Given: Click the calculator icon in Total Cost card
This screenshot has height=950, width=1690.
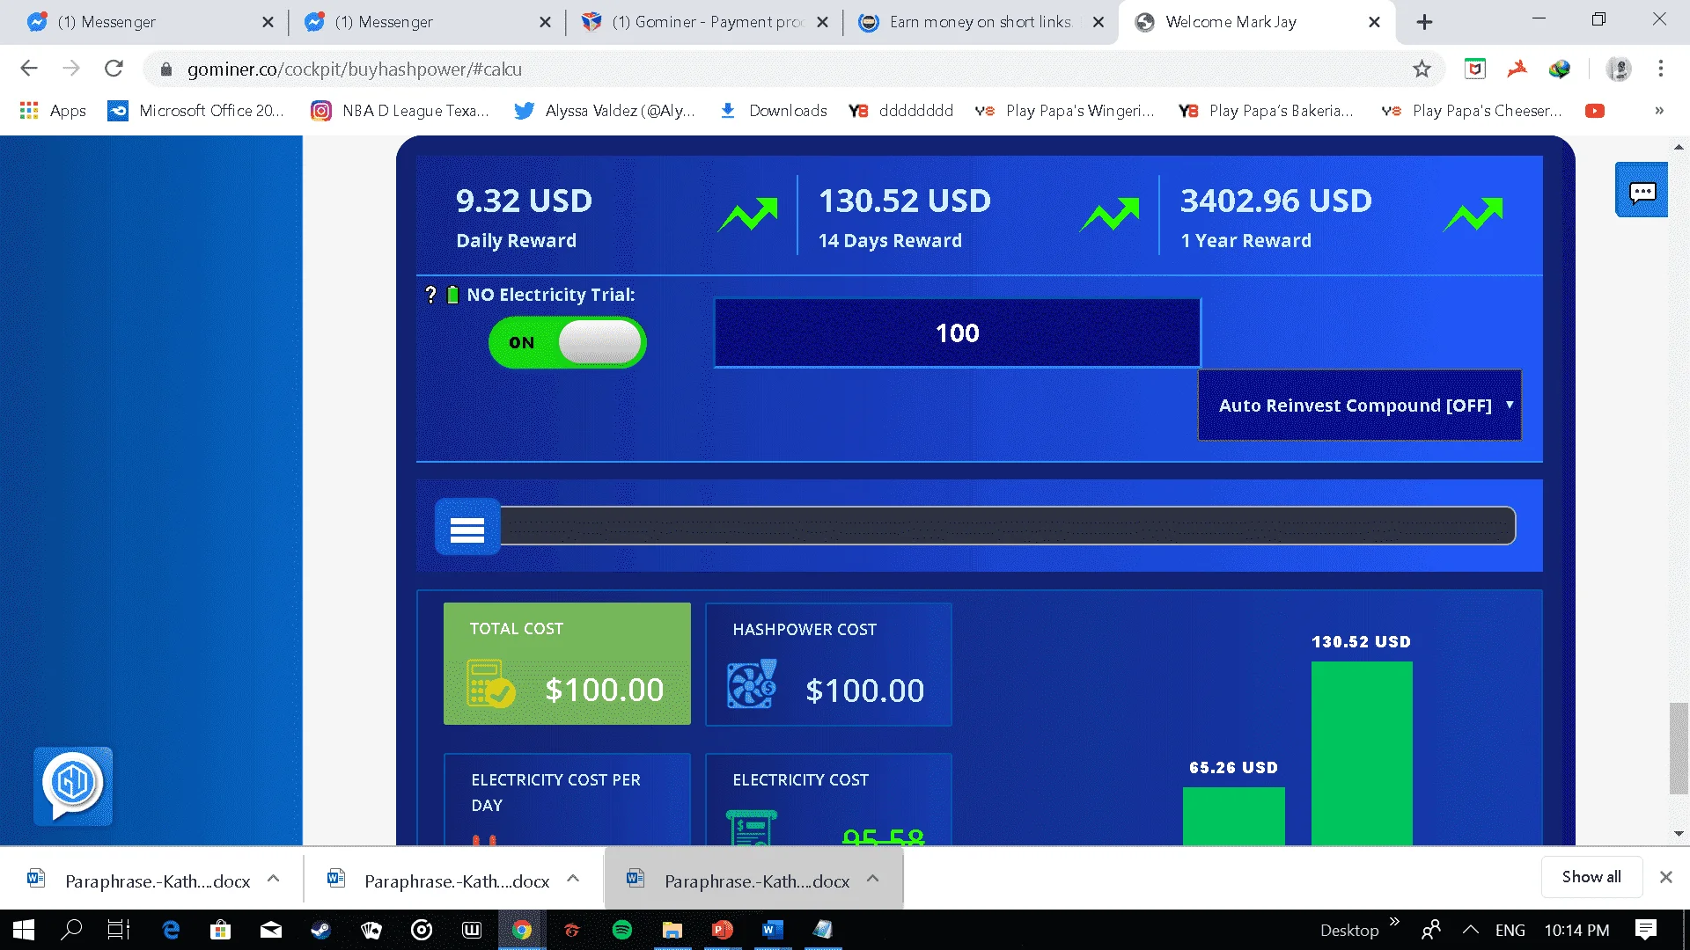Looking at the screenshot, I should [490, 683].
